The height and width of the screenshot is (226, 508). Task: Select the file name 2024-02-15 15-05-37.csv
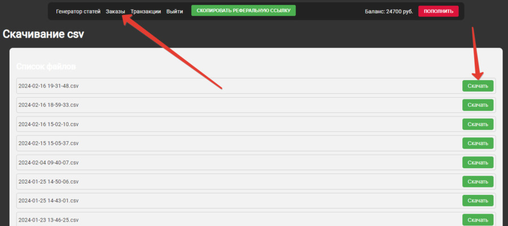click(x=49, y=144)
